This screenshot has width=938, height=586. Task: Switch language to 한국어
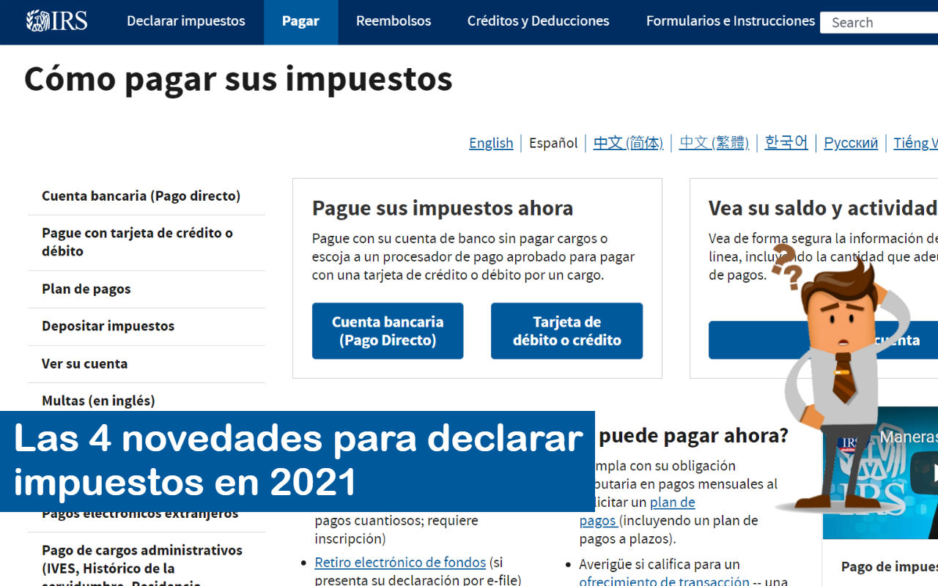[786, 142]
